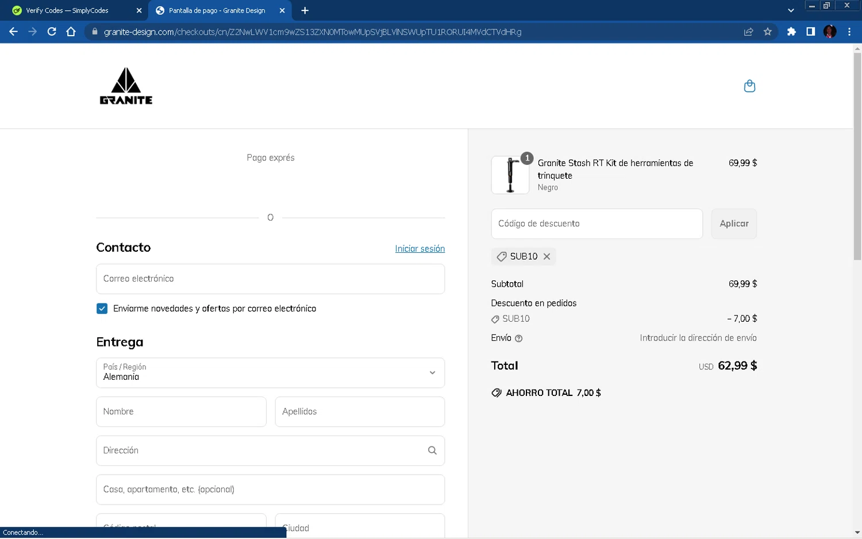This screenshot has width=862, height=539.
Task: Minimize the browser window
Action: [x=811, y=6]
